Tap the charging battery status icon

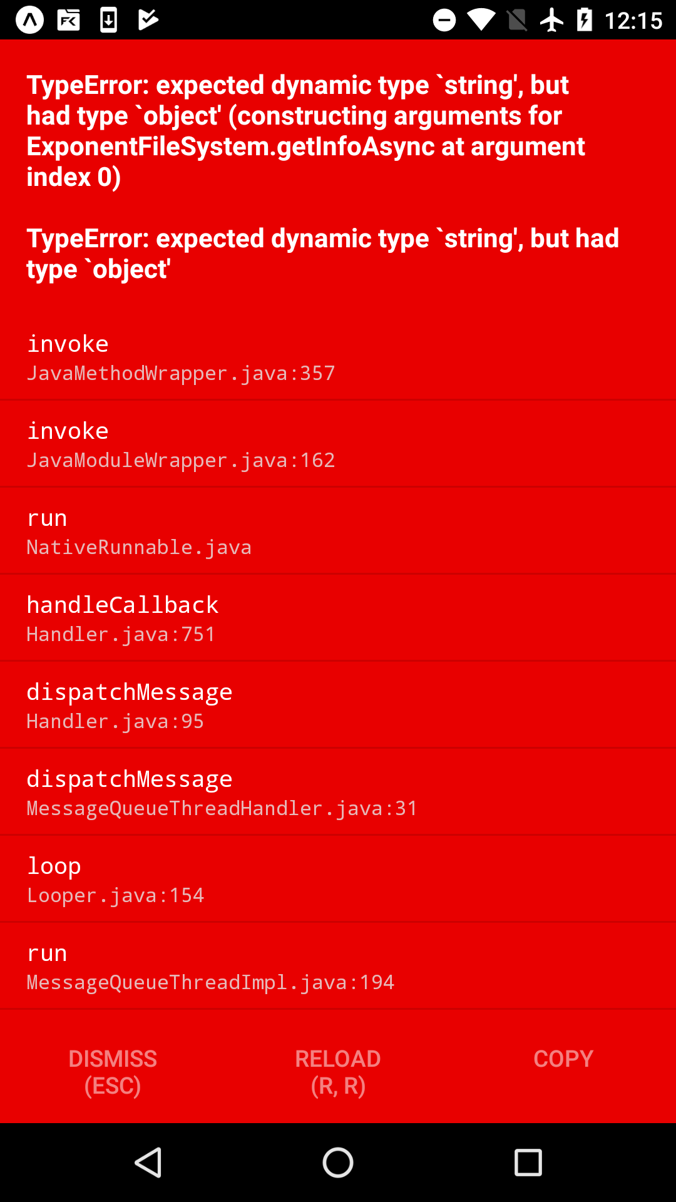586,20
